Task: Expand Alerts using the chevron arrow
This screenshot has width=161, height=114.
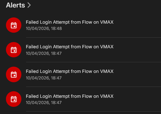Action: (x=29, y=5)
